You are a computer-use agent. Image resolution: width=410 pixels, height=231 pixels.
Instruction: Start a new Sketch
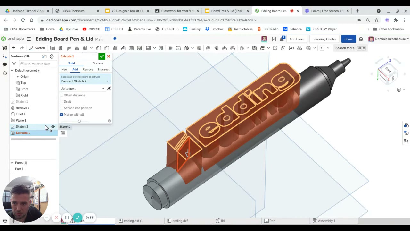tap(37, 48)
